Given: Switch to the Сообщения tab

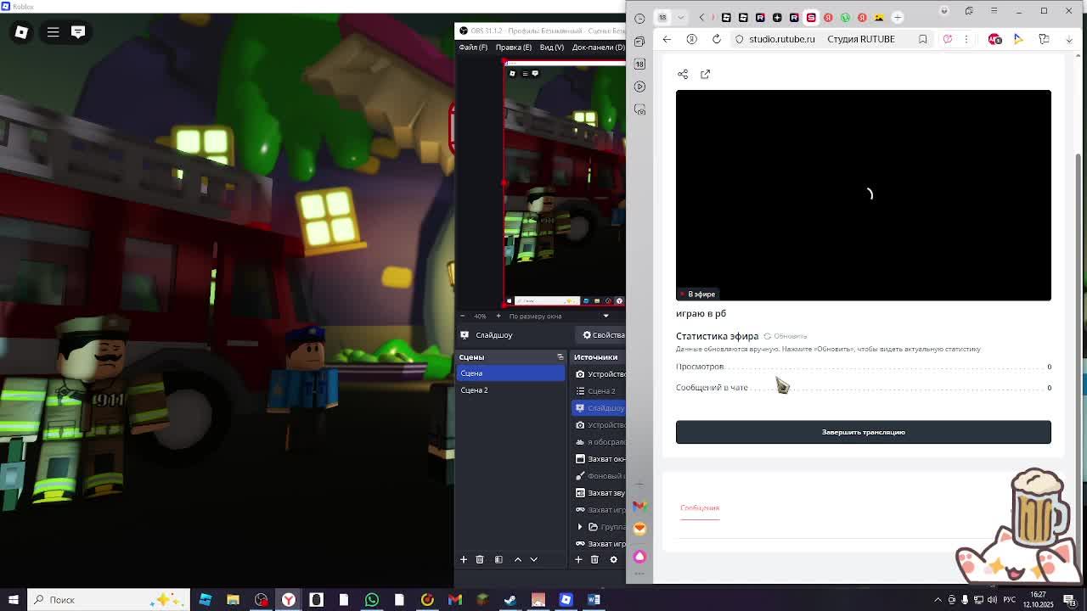Looking at the screenshot, I should (x=700, y=508).
